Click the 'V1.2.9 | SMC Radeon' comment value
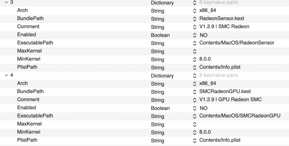The height and width of the screenshot is (146, 289). 224,27
